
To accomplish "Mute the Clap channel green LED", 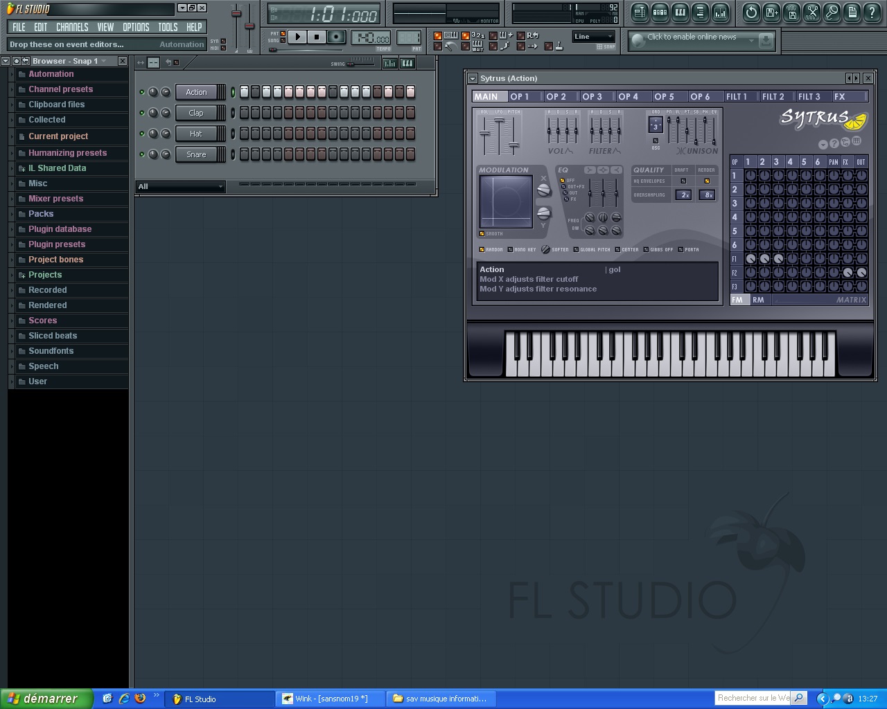I will pyautogui.click(x=142, y=113).
